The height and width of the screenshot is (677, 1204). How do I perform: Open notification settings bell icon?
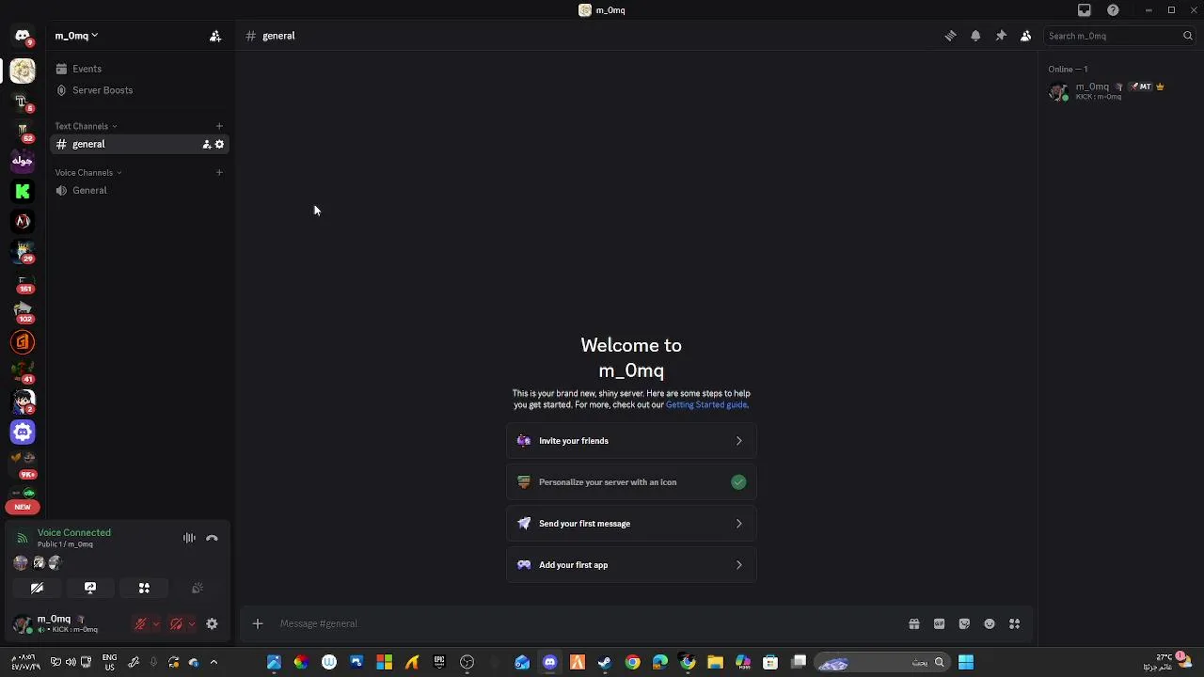pyautogui.click(x=975, y=36)
